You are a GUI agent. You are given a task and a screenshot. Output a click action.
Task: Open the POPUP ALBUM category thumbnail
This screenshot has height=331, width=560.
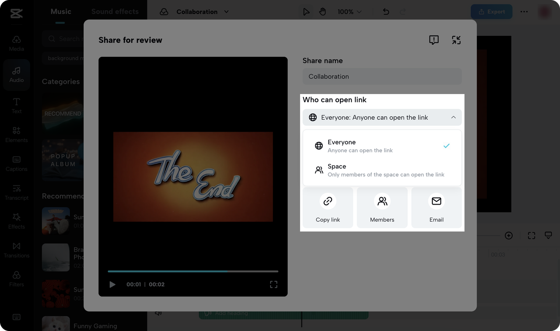(63, 160)
